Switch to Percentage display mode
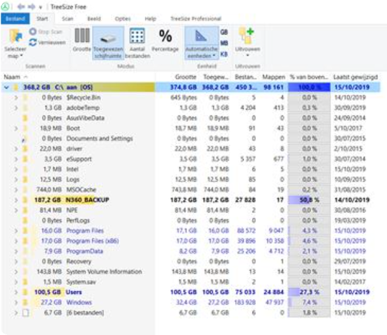The height and width of the screenshot is (335, 387). 165,36
